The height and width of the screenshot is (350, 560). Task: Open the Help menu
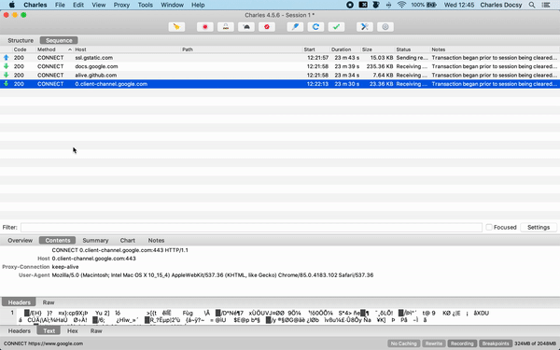tap(198, 5)
